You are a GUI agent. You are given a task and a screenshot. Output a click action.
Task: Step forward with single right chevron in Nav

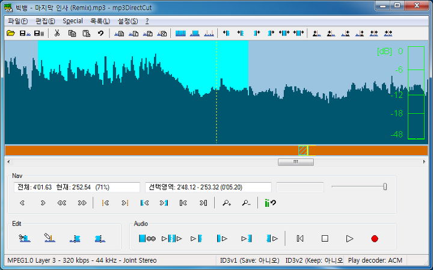tap(43, 203)
